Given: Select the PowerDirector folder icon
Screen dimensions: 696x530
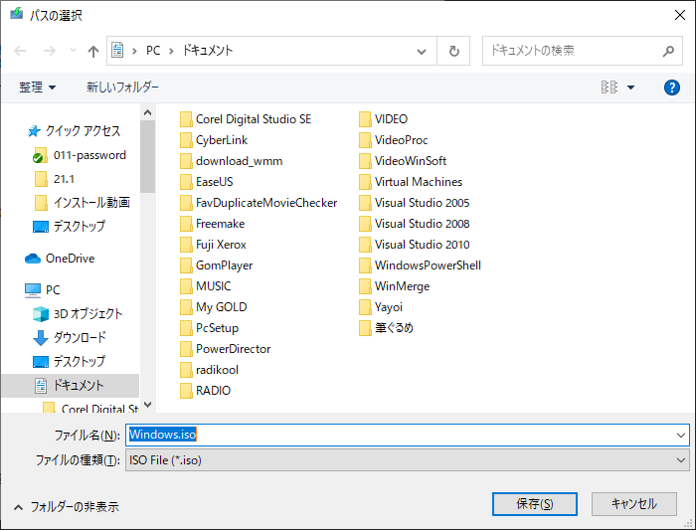Looking at the screenshot, I should pyautogui.click(x=186, y=349).
